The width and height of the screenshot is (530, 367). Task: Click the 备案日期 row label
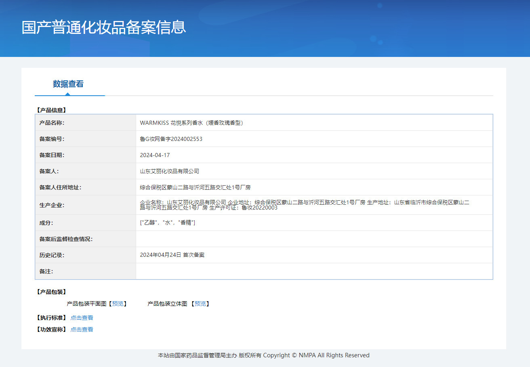click(x=52, y=155)
